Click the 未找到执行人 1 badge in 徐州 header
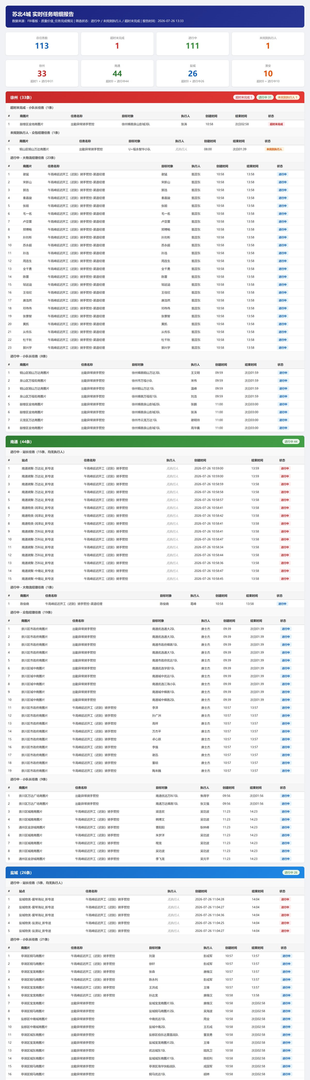 (288, 97)
